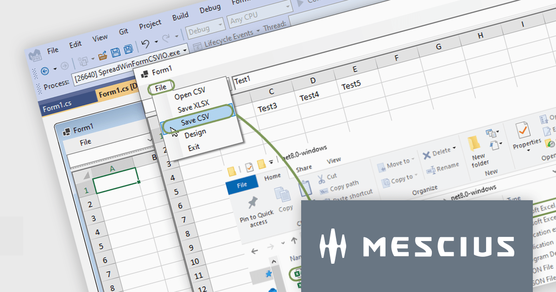Image resolution: width=556 pixels, height=292 pixels.
Task: Click Pin to Quick access in Explorer ribbon
Action: (255, 211)
